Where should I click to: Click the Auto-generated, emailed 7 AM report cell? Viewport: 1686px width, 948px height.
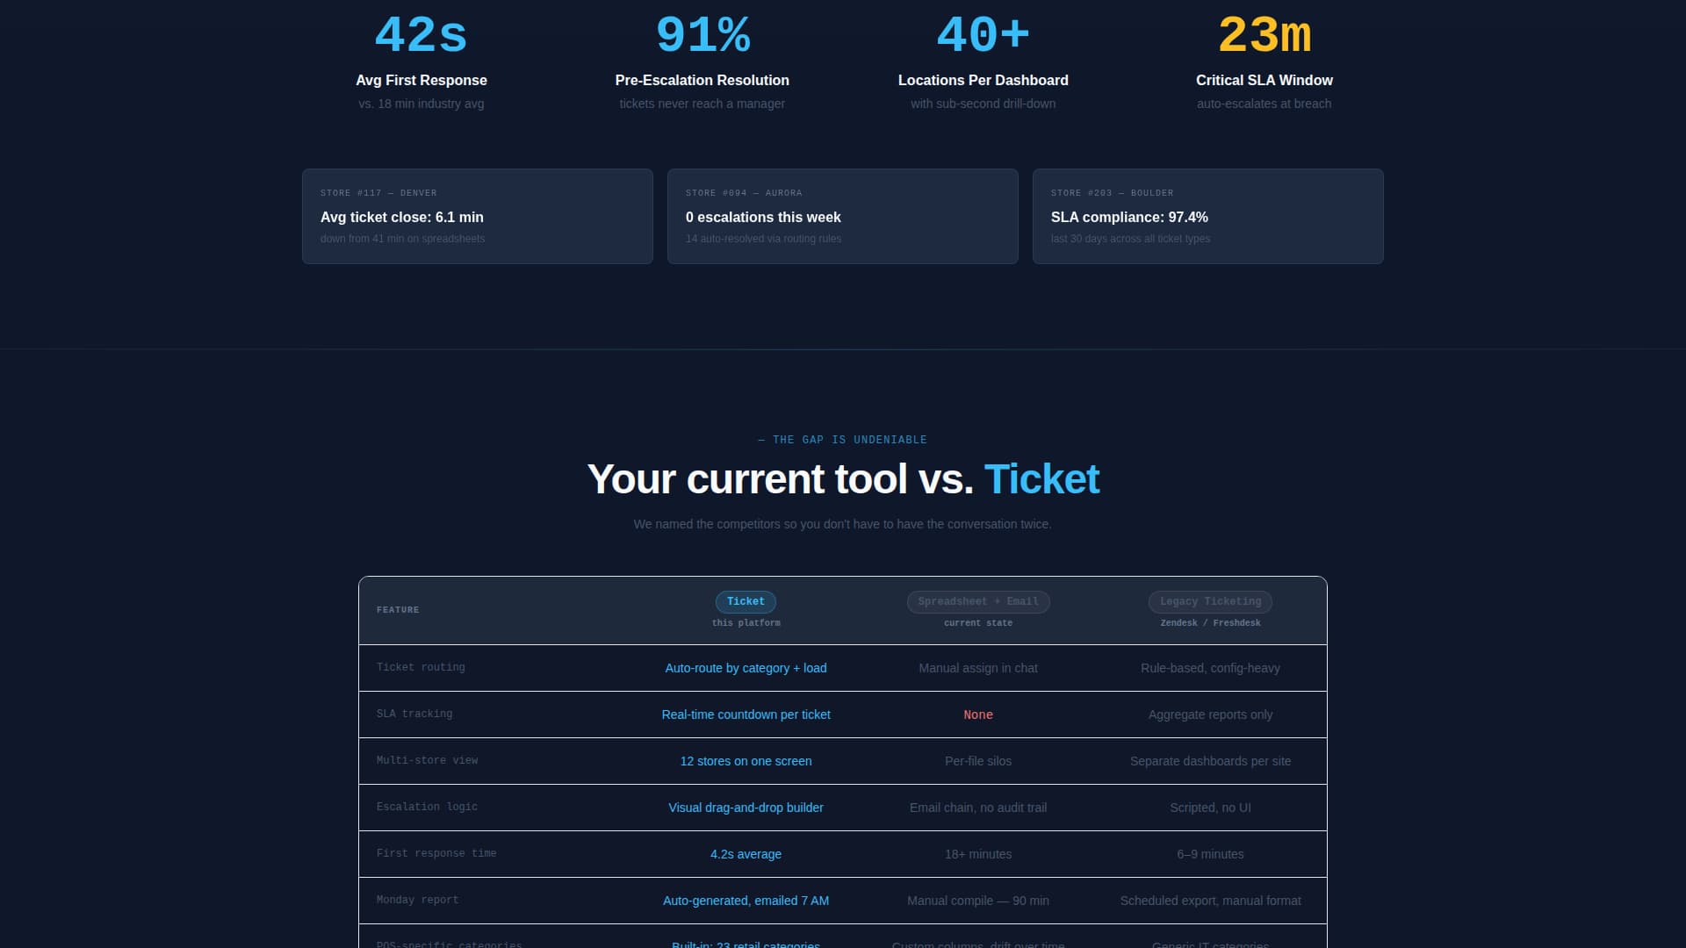click(x=746, y=900)
